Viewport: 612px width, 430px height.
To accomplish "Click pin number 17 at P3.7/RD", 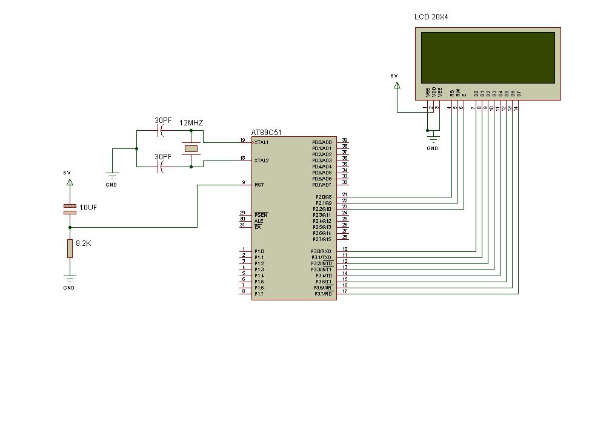I will [345, 291].
